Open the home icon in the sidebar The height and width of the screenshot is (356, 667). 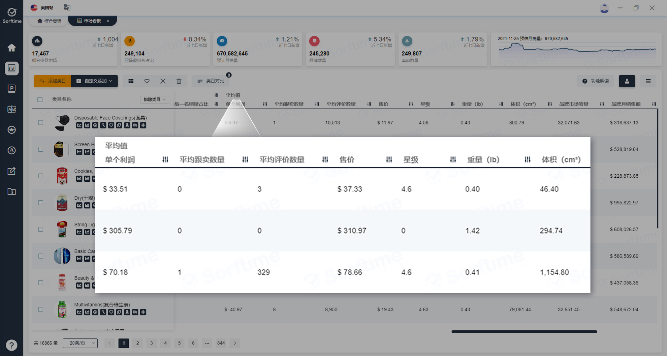pyautogui.click(x=11, y=48)
